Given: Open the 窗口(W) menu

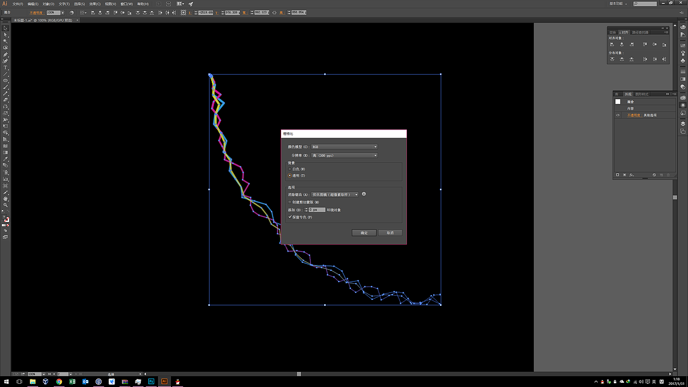Looking at the screenshot, I should (x=127, y=4).
